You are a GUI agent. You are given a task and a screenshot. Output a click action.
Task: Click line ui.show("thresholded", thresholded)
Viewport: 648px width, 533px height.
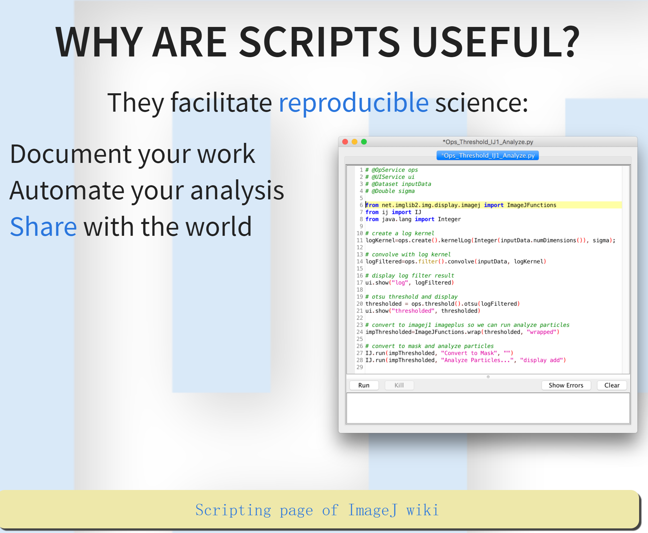click(423, 311)
